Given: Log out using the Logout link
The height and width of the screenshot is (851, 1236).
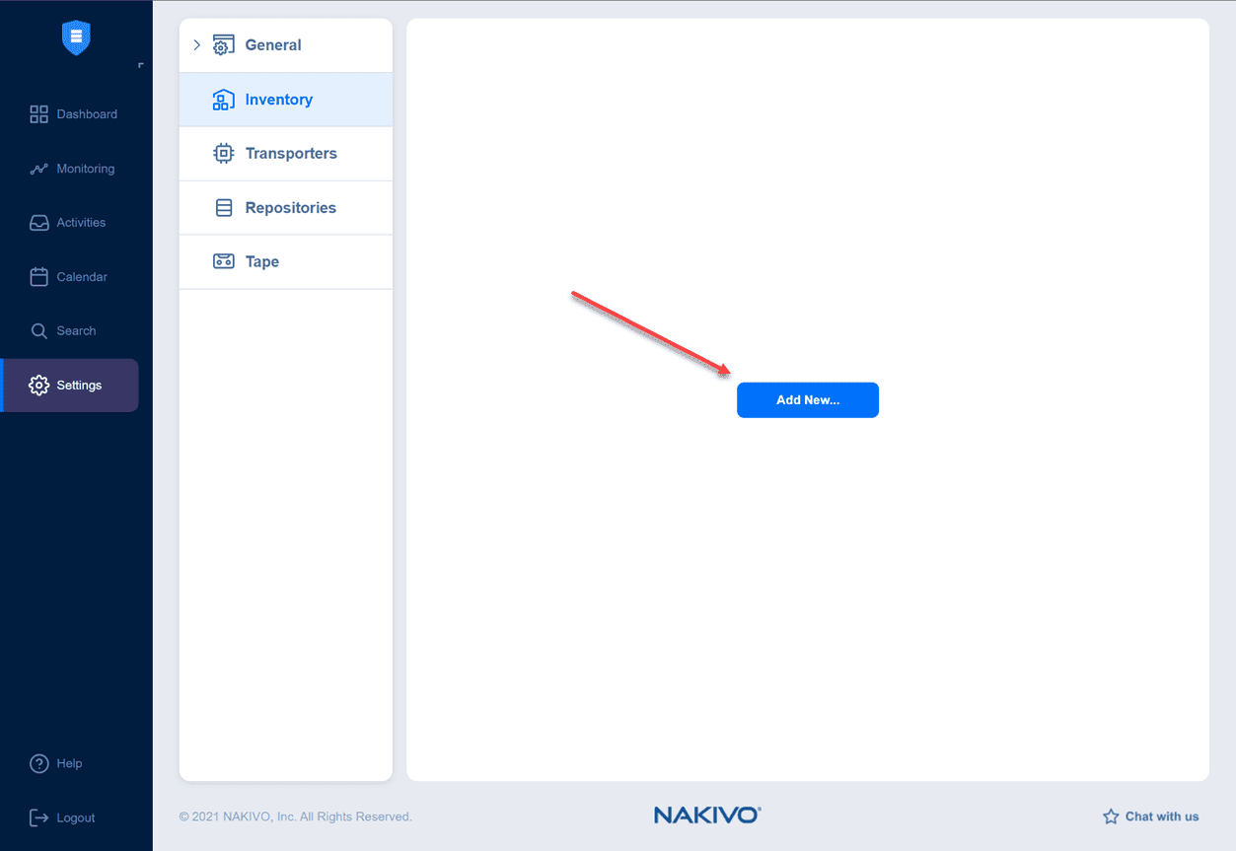Looking at the screenshot, I should pos(76,817).
